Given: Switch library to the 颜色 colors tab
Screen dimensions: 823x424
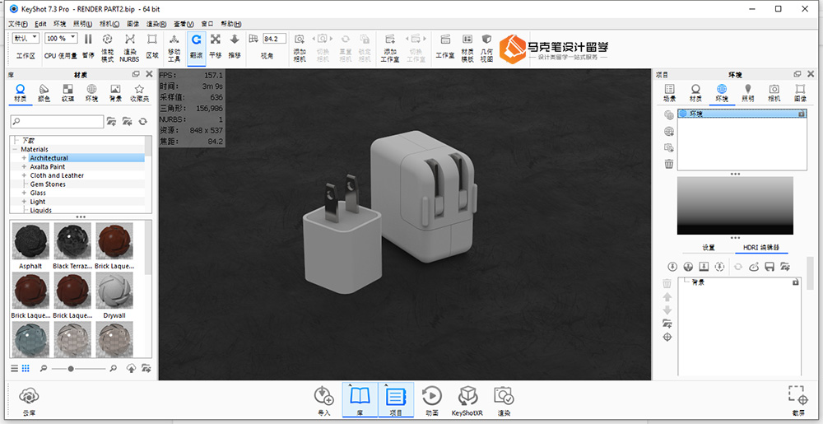Looking at the screenshot, I should [x=44, y=93].
